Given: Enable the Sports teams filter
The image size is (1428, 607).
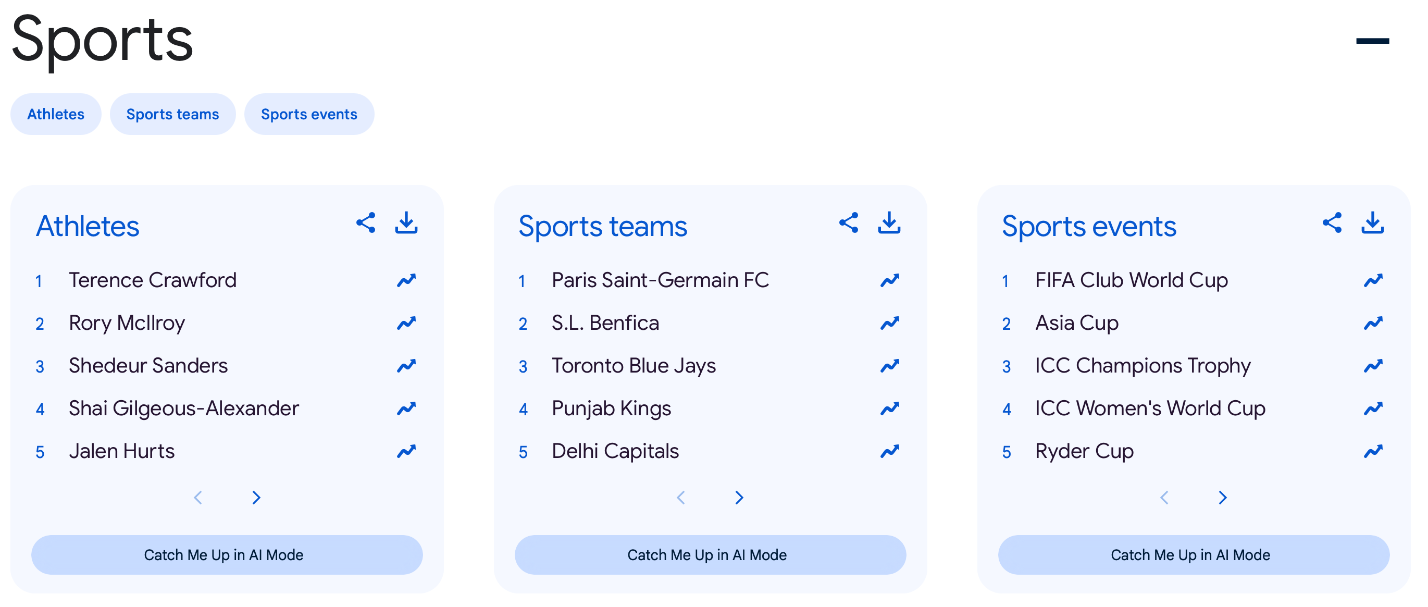Looking at the screenshot, I should [x=172, y=114].
